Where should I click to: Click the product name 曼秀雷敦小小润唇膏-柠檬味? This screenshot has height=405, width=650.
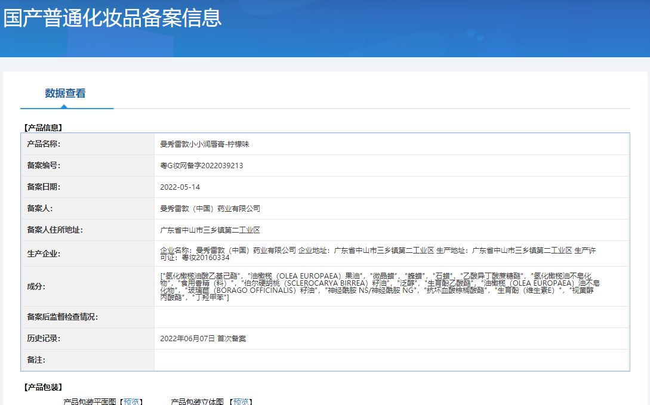tap(208, 144)
